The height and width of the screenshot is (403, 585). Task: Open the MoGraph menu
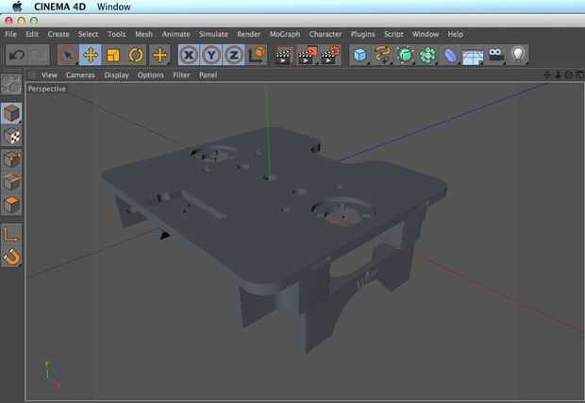tap(285, 34)
